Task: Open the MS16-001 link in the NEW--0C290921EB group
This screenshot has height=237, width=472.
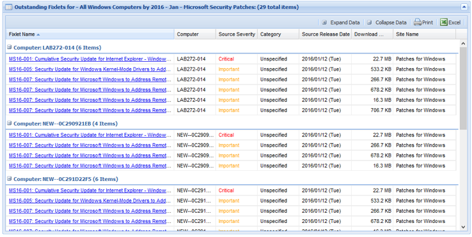Action: tap(90, 135)
